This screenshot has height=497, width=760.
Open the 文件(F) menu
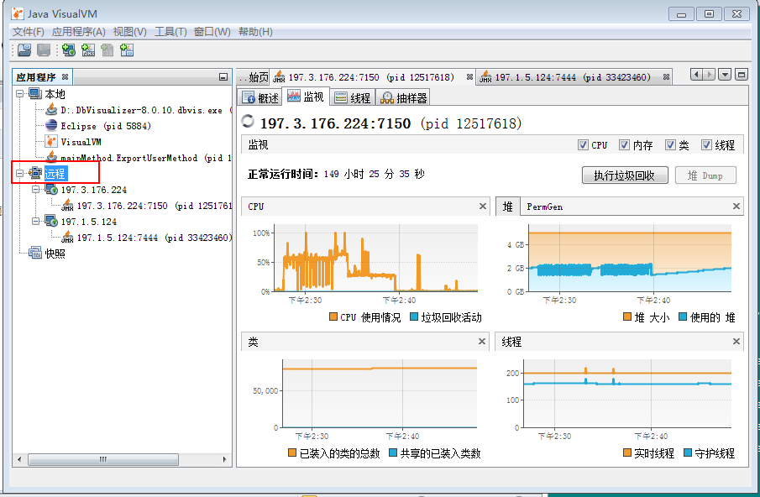[28, 32]
